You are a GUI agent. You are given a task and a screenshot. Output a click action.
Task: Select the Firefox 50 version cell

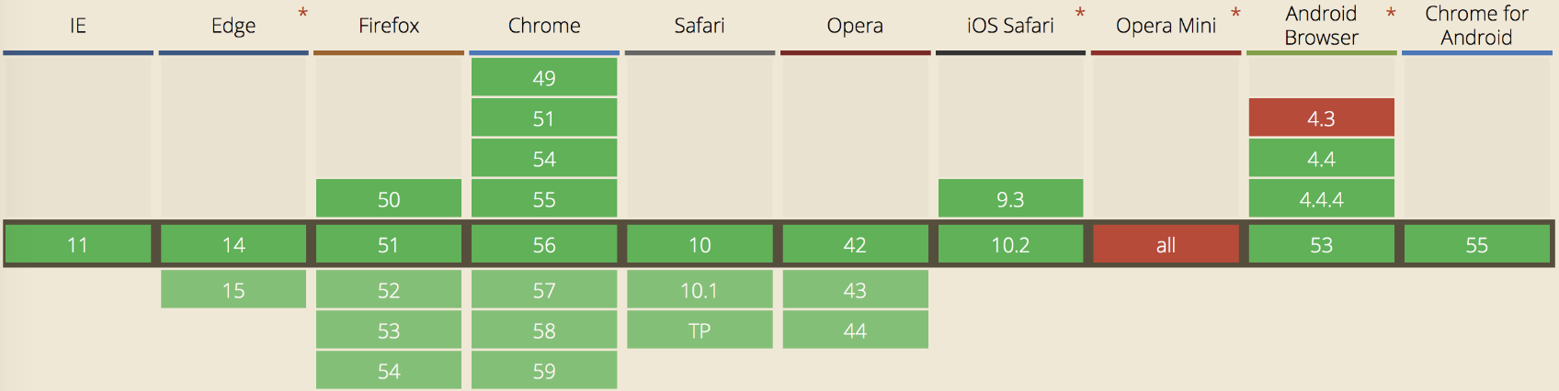click(389, 199)
